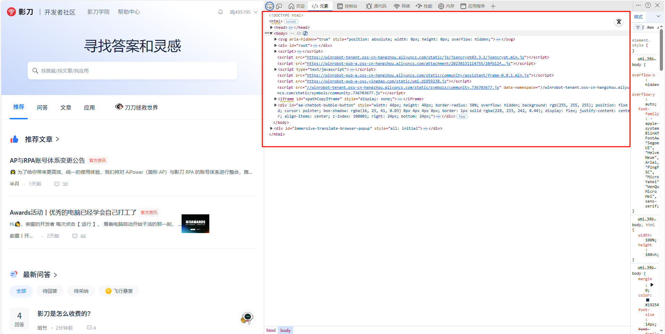Screen dimensions: 665x334
Task: Expand the margin shorthand property triangle
Action: [652, 285]
